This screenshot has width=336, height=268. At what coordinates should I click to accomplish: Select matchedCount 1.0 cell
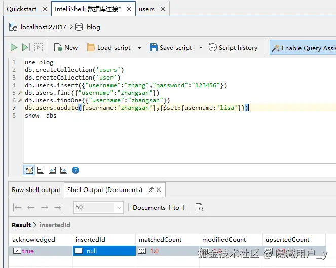[167, 251]
